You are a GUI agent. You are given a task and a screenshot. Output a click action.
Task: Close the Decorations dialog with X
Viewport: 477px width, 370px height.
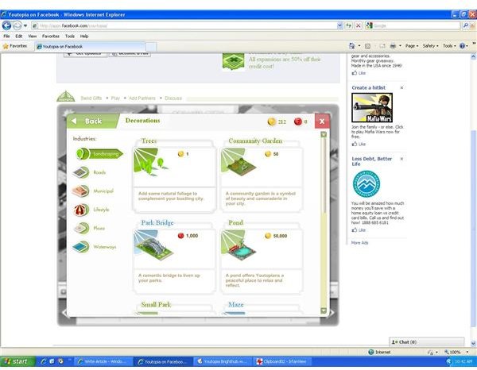pos(322,121)
